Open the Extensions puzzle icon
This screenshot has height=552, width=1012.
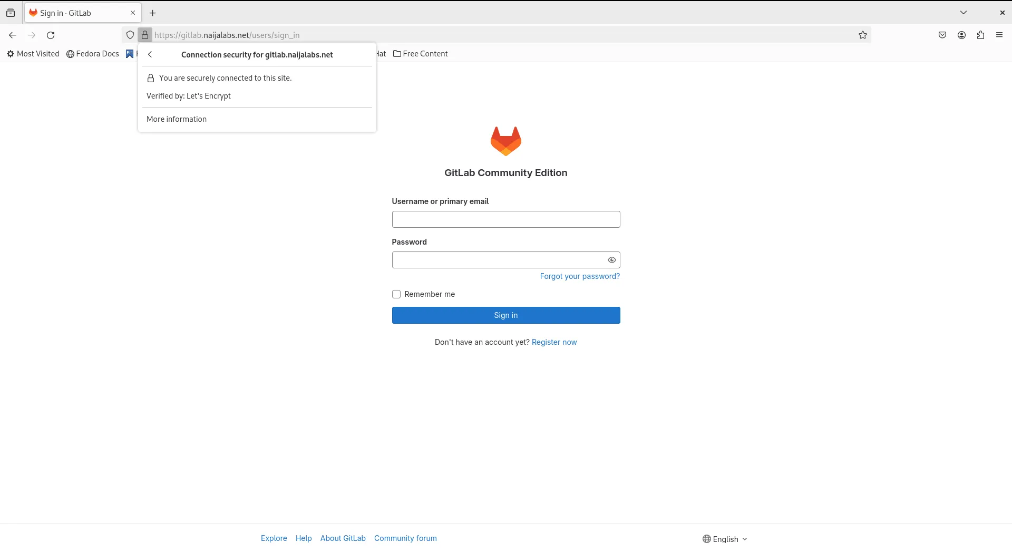(980, 35)
